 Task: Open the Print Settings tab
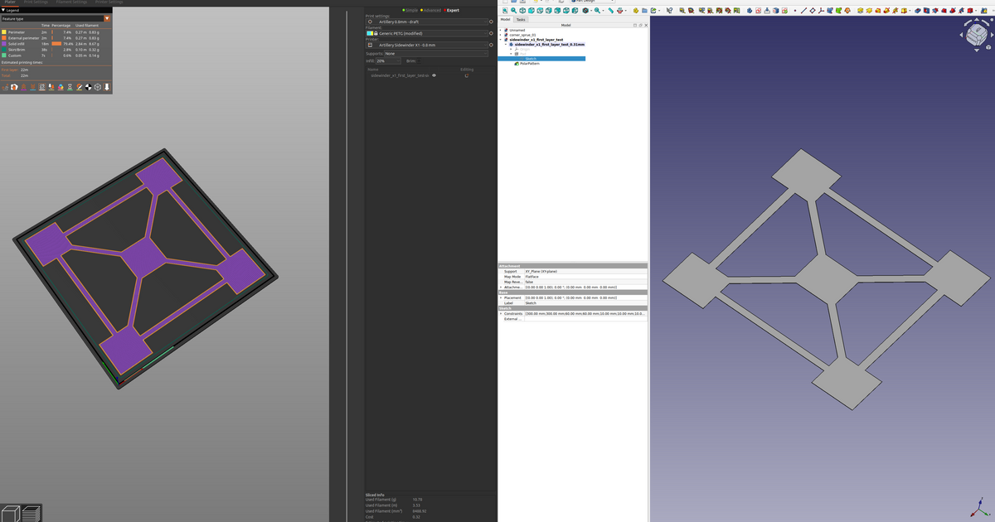click(36, 2)
